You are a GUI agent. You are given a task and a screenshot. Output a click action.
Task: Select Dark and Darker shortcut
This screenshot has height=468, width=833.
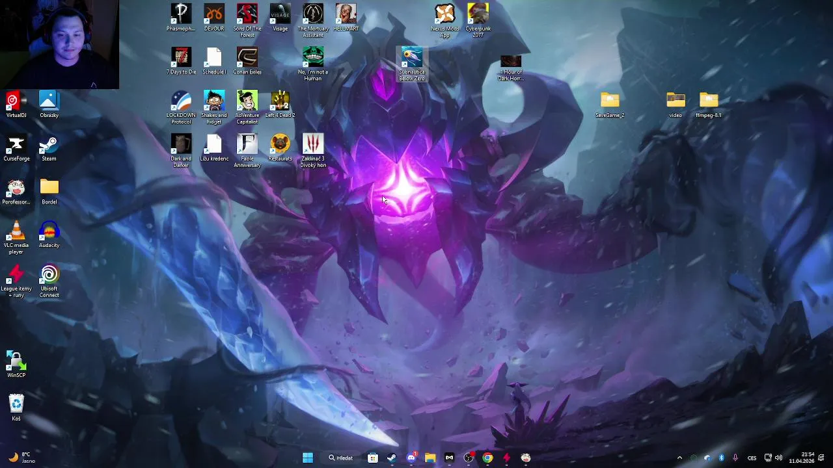(181, 151)
